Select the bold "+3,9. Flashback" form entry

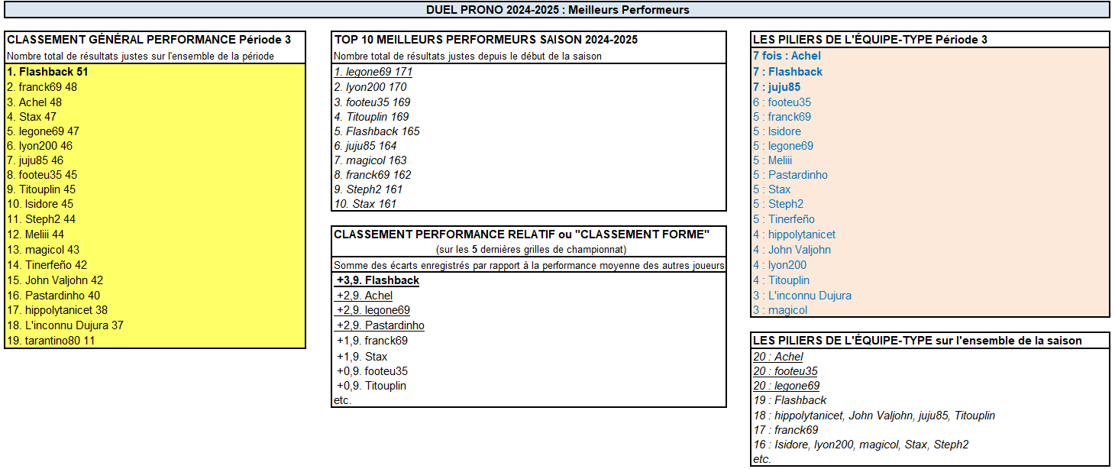pyautogui.click(x=378, y=280)
